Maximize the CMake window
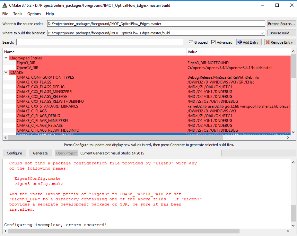The width and height of the screenshot is (297, 236). pos(277,5)
